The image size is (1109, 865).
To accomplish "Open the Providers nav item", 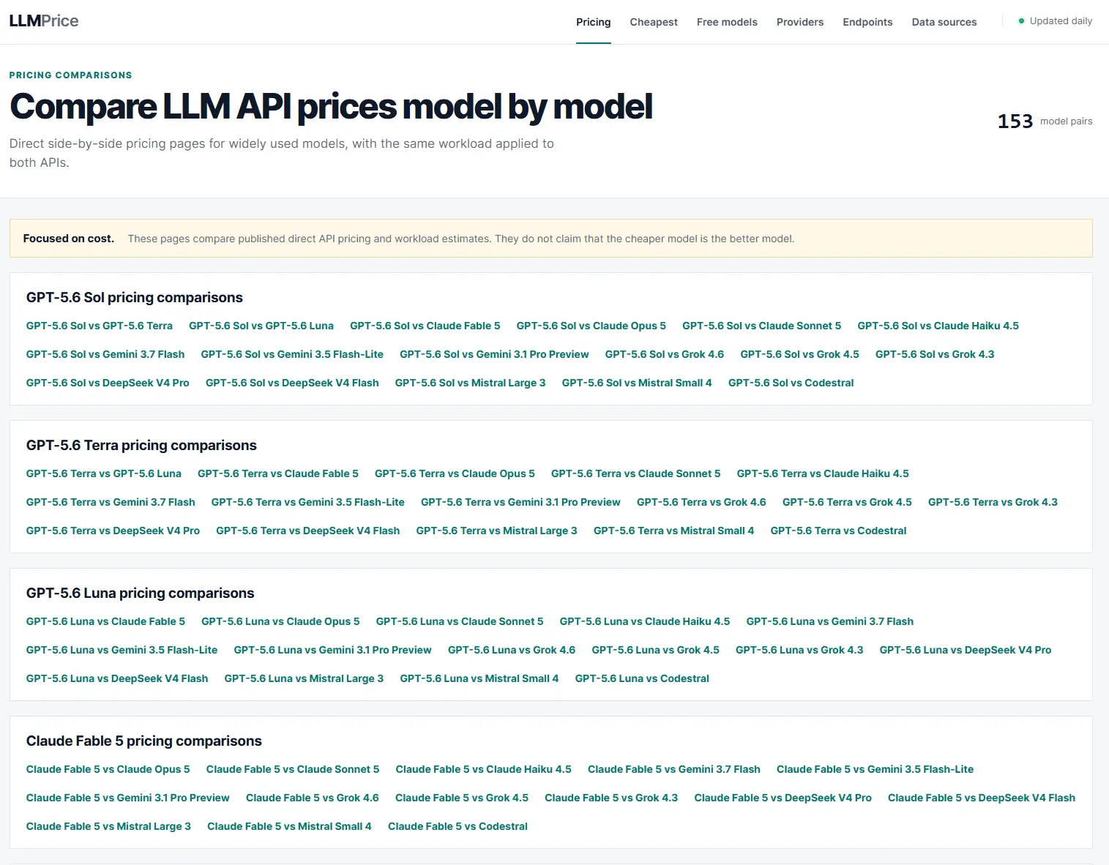I will pyautogui.click(x=800, y=22).
